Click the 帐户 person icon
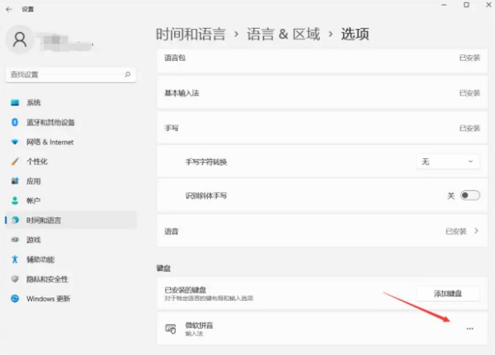 (15, 200)
